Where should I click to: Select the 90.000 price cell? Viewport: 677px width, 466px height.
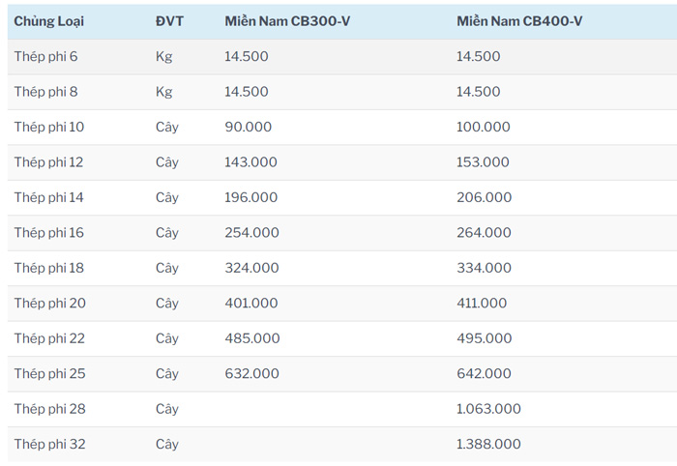click(x=248, y=127)
